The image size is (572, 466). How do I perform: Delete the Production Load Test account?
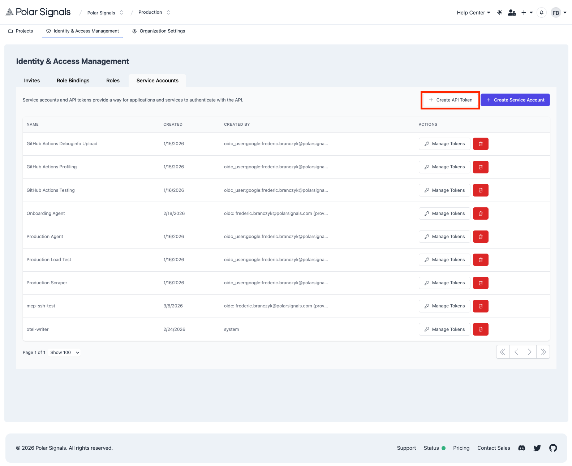[481, 260]
